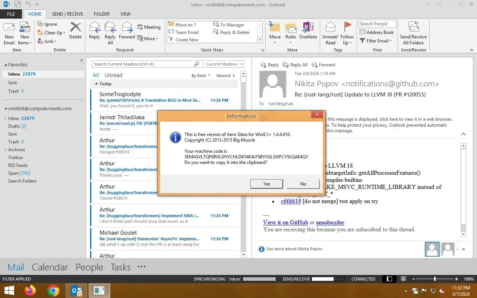The image size is (477, 298).
Task: Open the Drafts folder
Action: click(x=17, y=126)
